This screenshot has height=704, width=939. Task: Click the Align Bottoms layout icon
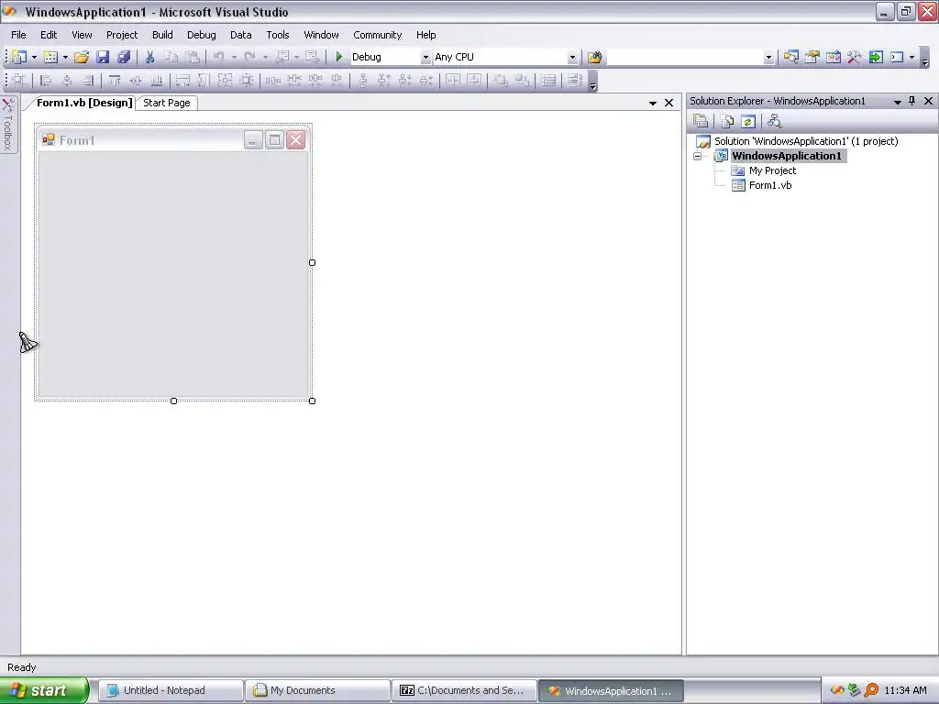coord(156,81)
